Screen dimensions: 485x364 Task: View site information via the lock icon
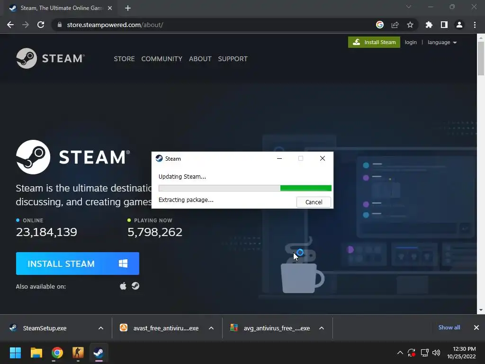pos(60,25)
